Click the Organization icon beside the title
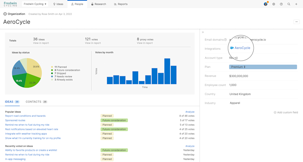 (5, 14)
